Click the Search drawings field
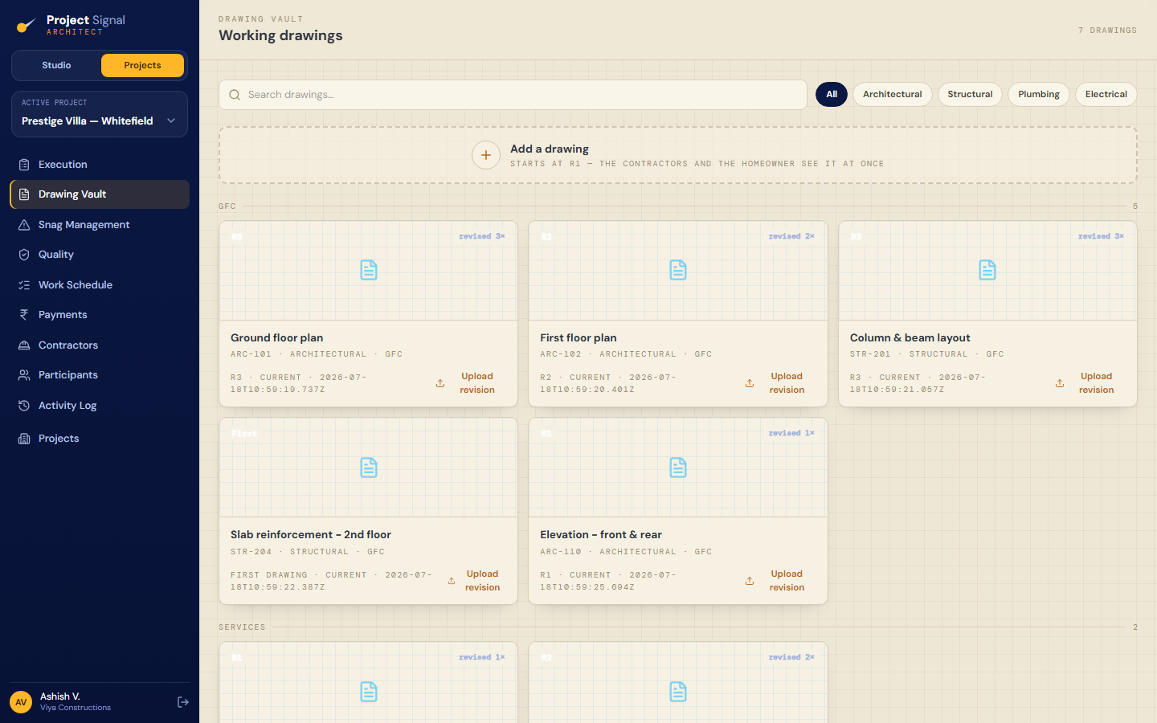 pos(513,95)
